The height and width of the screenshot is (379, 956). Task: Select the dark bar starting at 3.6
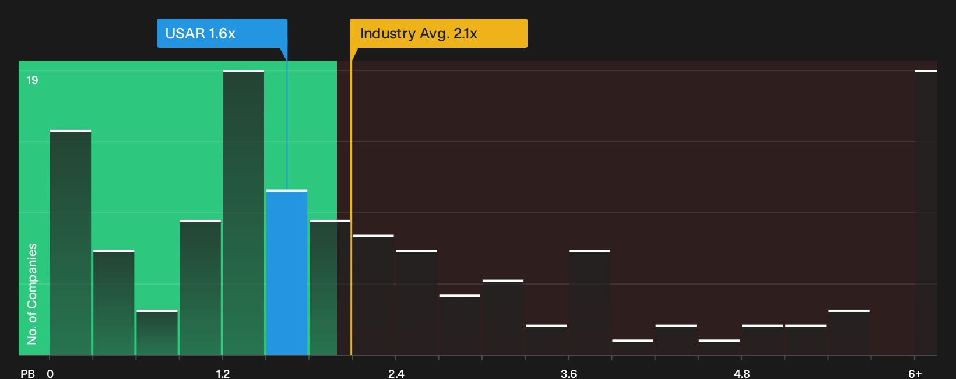(589, 302)
